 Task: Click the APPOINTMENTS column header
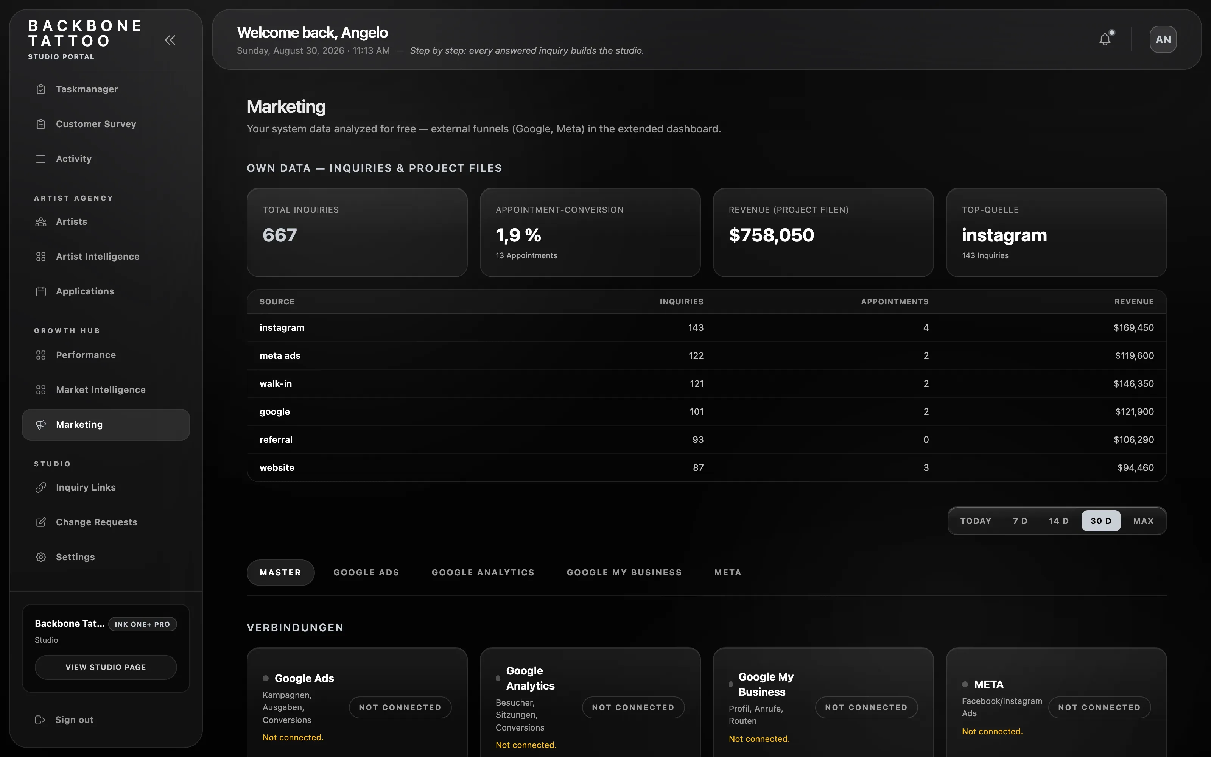point(894,302)
